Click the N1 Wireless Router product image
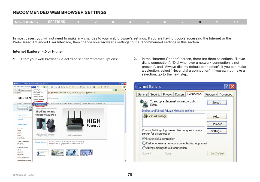The width and height of the screenshot is (260, 182). coord(75,122)
